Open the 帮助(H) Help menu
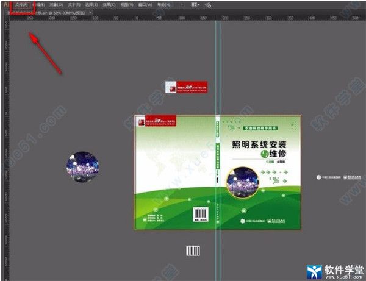This screenshot has width=366, height=281. (x=163, y=5)
